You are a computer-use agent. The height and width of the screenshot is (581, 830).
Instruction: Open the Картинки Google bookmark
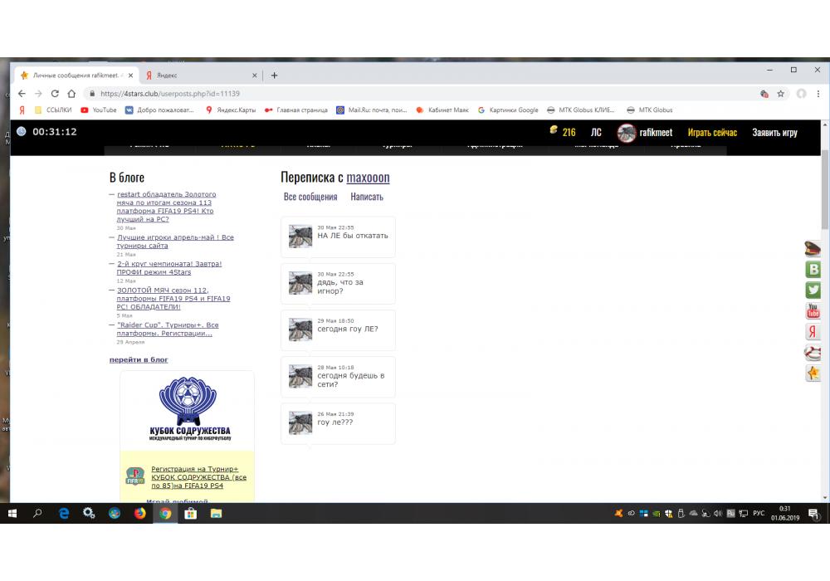[508, 110]
